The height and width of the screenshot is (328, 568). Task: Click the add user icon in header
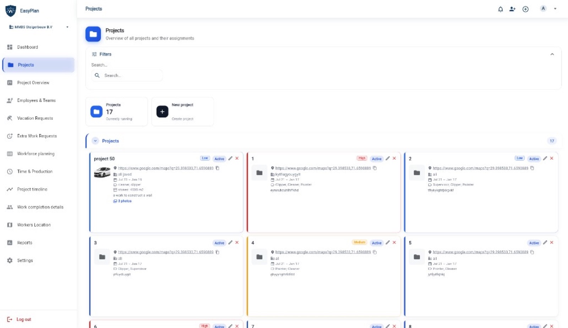point(512,9)
